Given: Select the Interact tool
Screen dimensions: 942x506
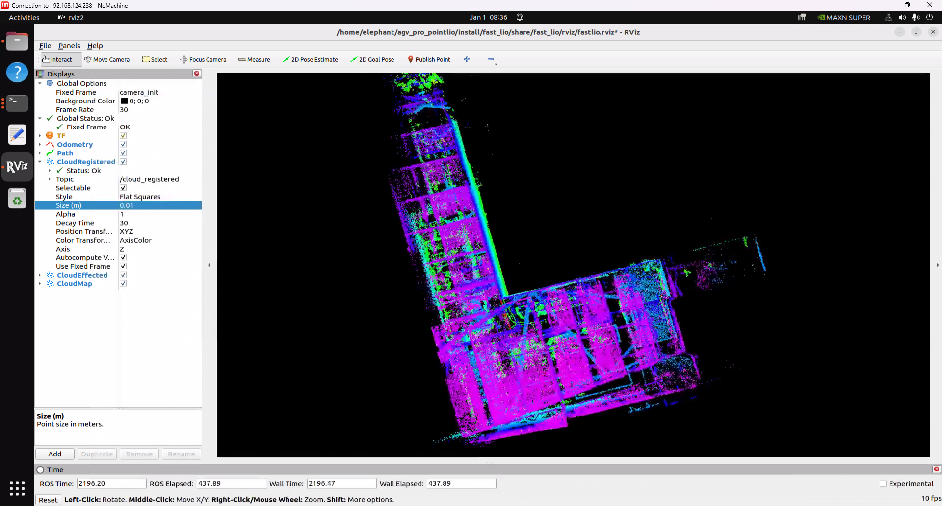Looking at the screenshot, I should 57,59.
